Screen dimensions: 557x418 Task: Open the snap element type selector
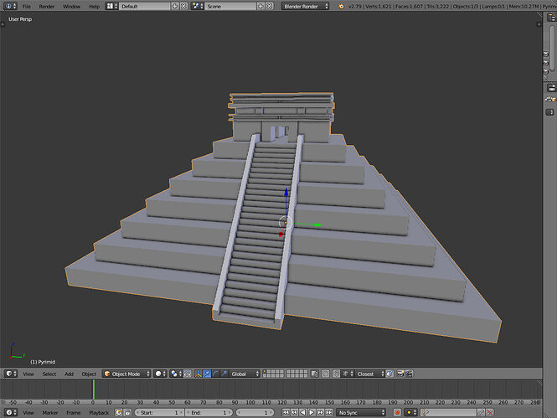click(347, 374)
